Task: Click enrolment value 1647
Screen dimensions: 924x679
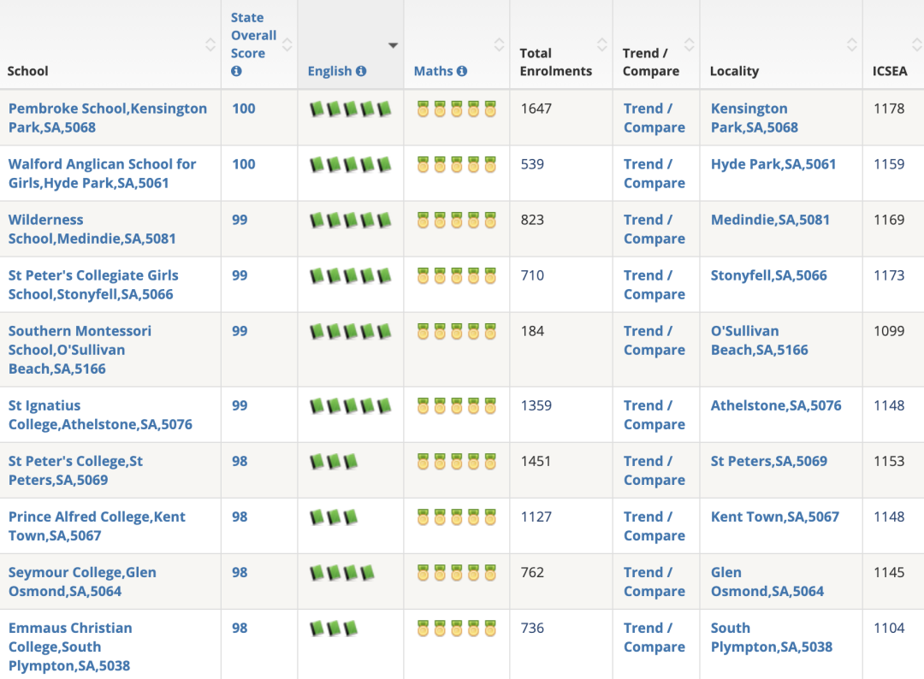Action: point(536,109)
